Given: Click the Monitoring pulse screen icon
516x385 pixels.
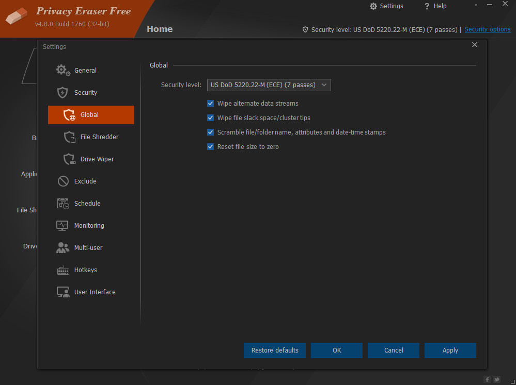Looking at the screenshot, I should [x=62, y=226].
